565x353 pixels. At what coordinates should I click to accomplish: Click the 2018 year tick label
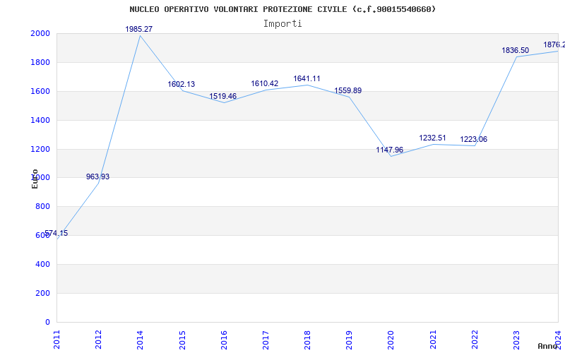(x=307, y=340)
